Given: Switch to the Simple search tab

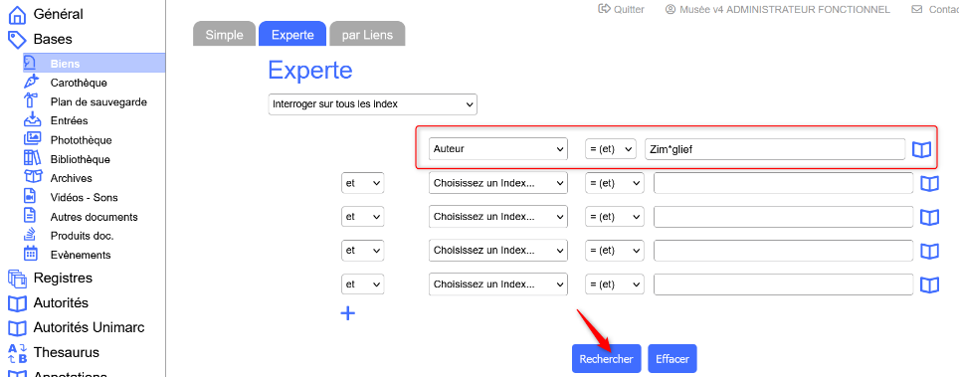Looking at the screenshot, I should point(224,34).
